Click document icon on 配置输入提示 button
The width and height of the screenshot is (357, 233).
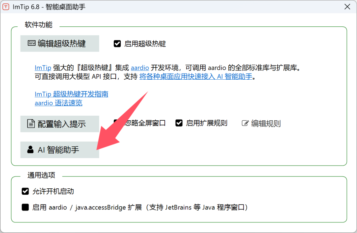[x=31, y=124]
